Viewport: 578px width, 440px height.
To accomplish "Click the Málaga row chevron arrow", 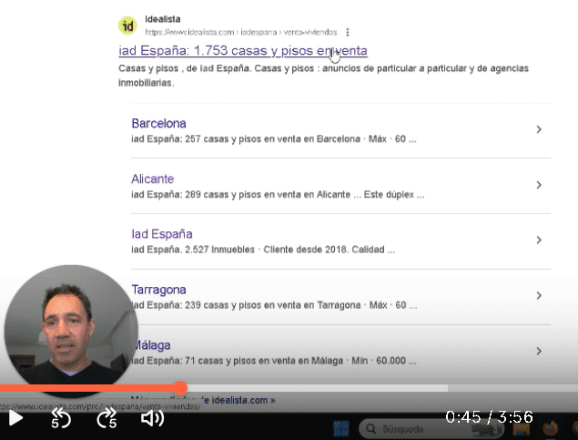I will pos(539,352).
